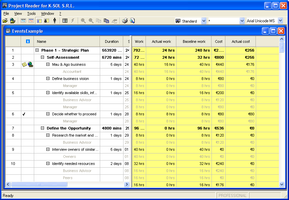Open the Window menu
Image resolution: width=289 pixels, height=200 pixels.
click(x=48, y=13)
